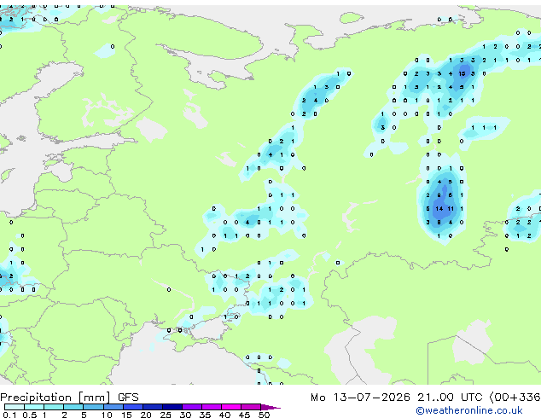Click the map value '11' beside the 14

(451, 209)
